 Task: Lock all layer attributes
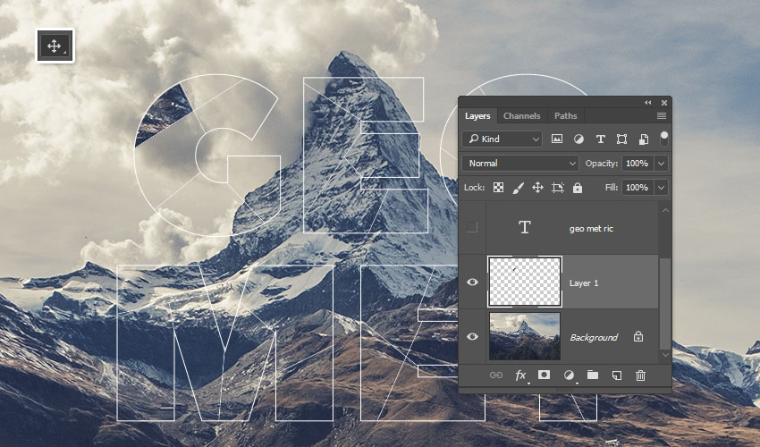(x=578, y=188)
